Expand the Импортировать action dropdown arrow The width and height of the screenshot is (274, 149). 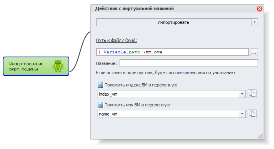click(254, 22)
